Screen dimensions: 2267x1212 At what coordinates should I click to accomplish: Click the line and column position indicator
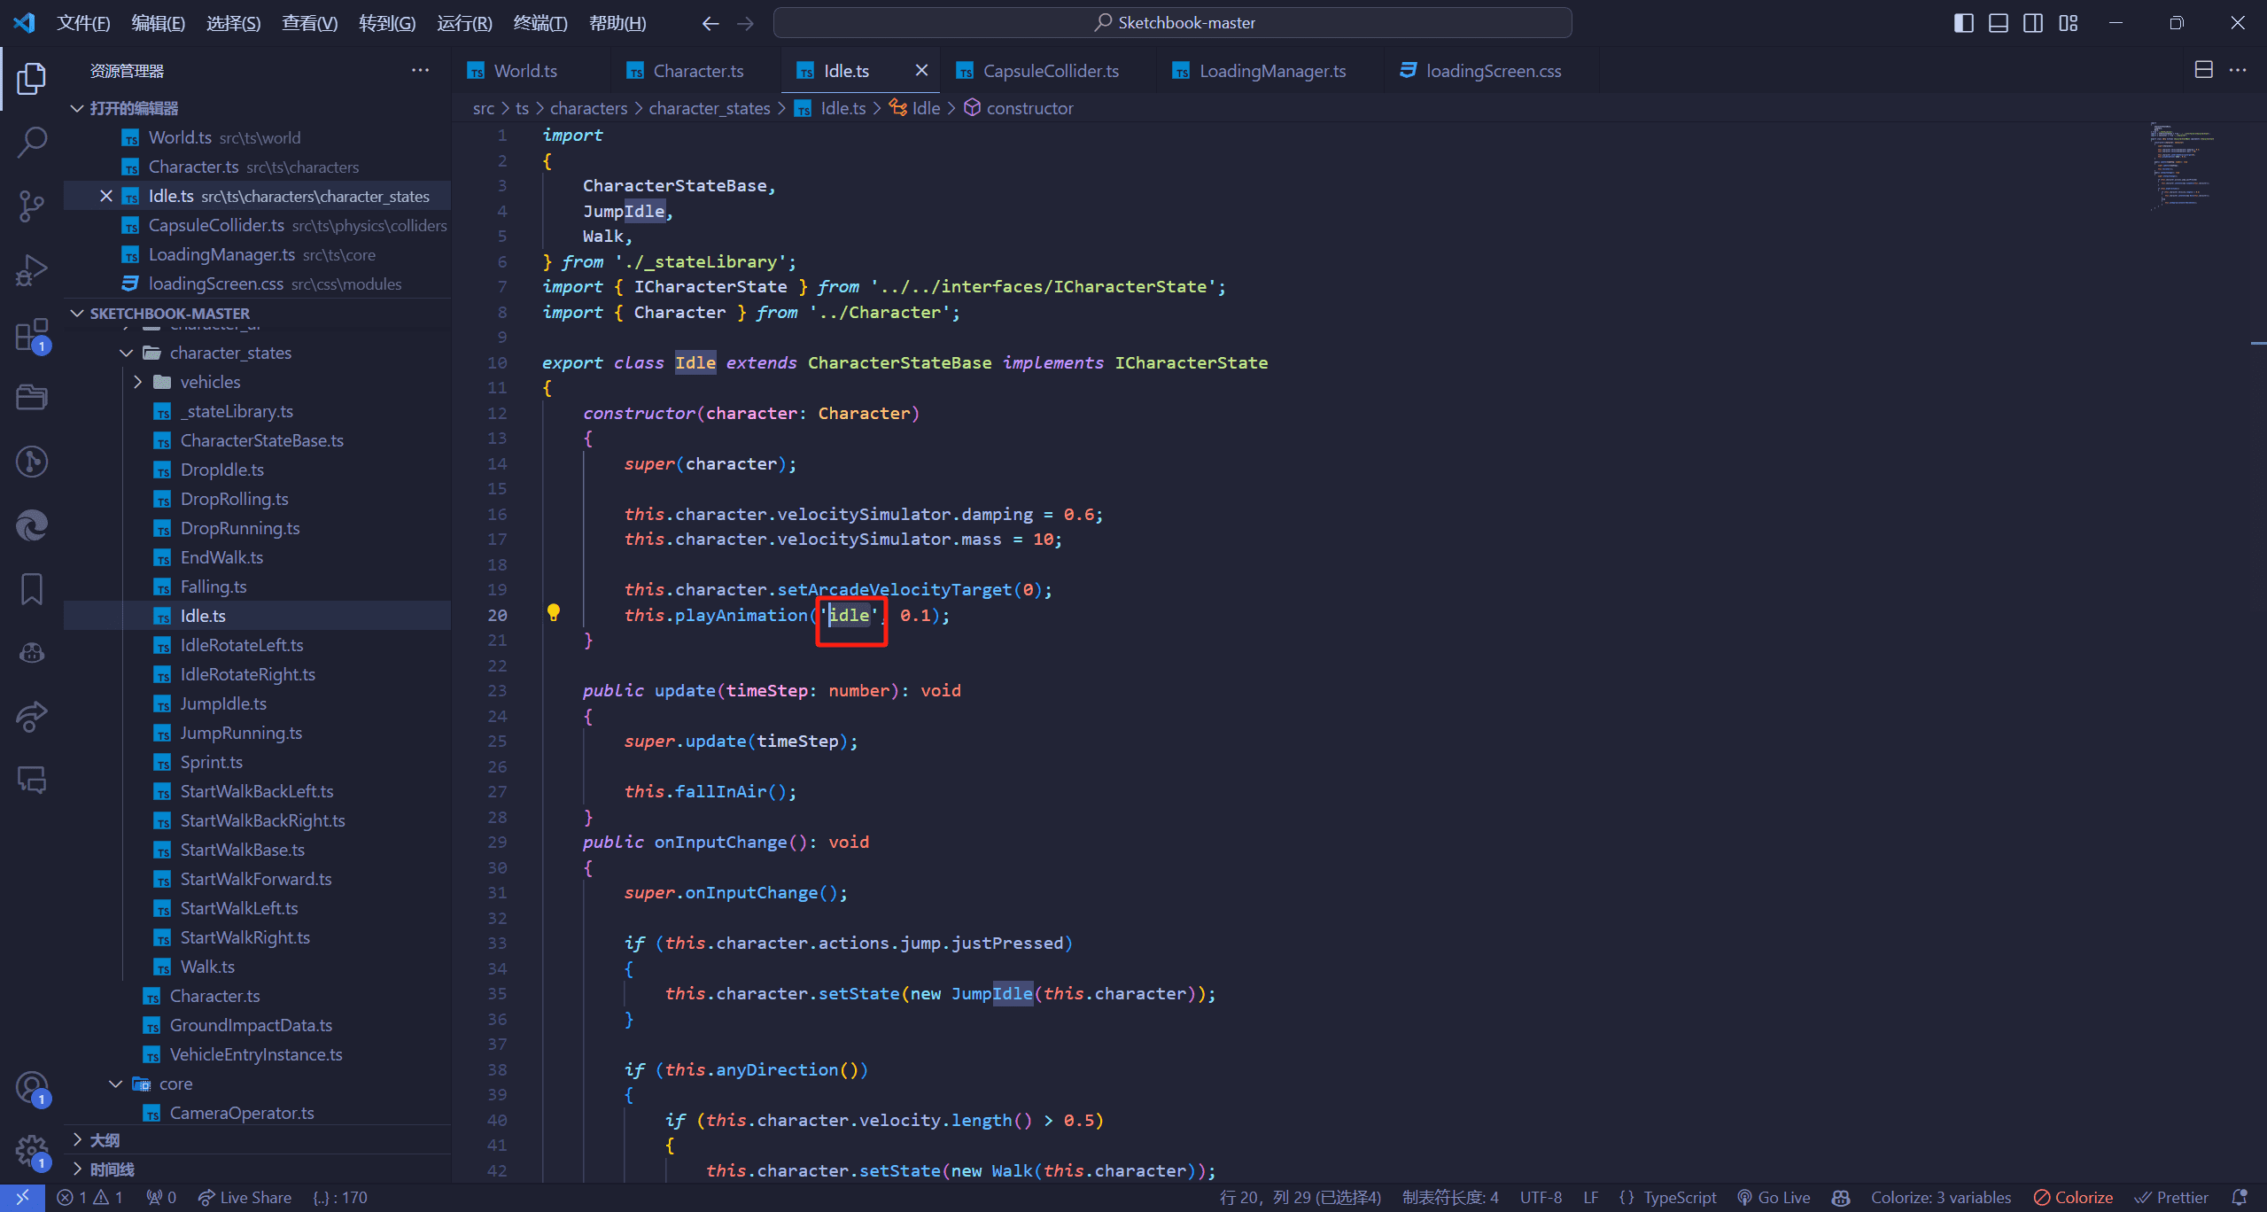(1300, 1197)
